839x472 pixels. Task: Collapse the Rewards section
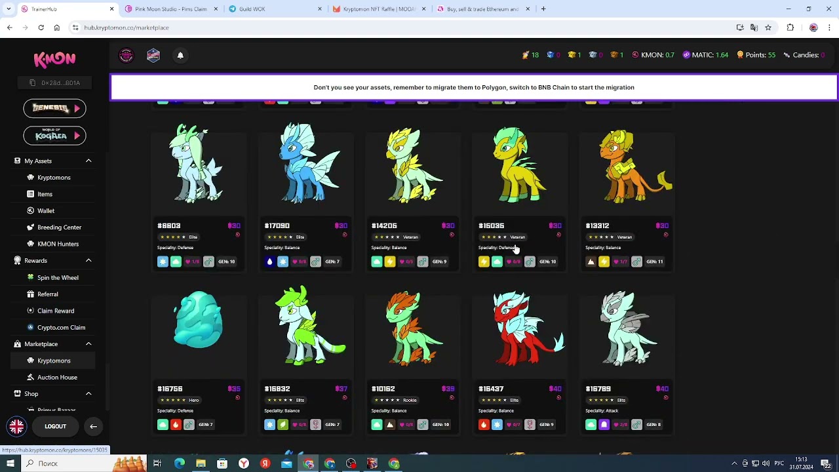pos(88,261)
